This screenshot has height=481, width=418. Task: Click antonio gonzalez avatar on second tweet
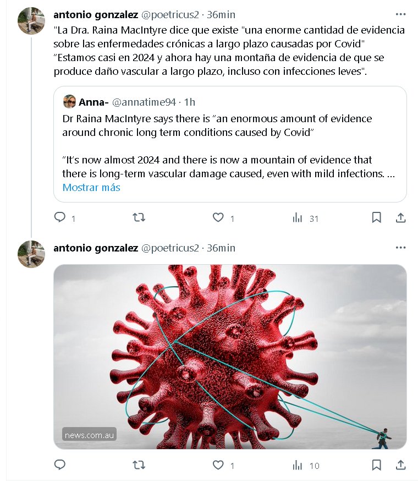point(31,254)
